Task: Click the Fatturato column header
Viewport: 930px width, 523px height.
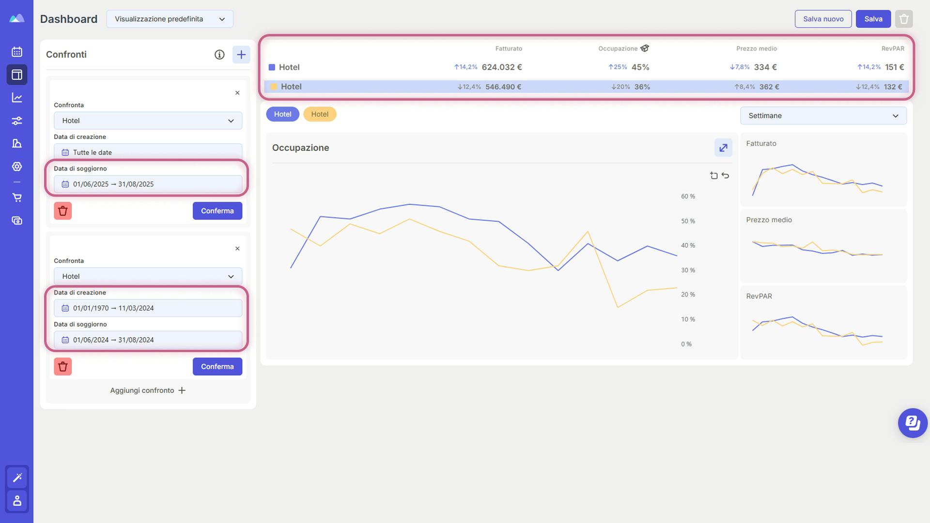Action: (509, 48)
